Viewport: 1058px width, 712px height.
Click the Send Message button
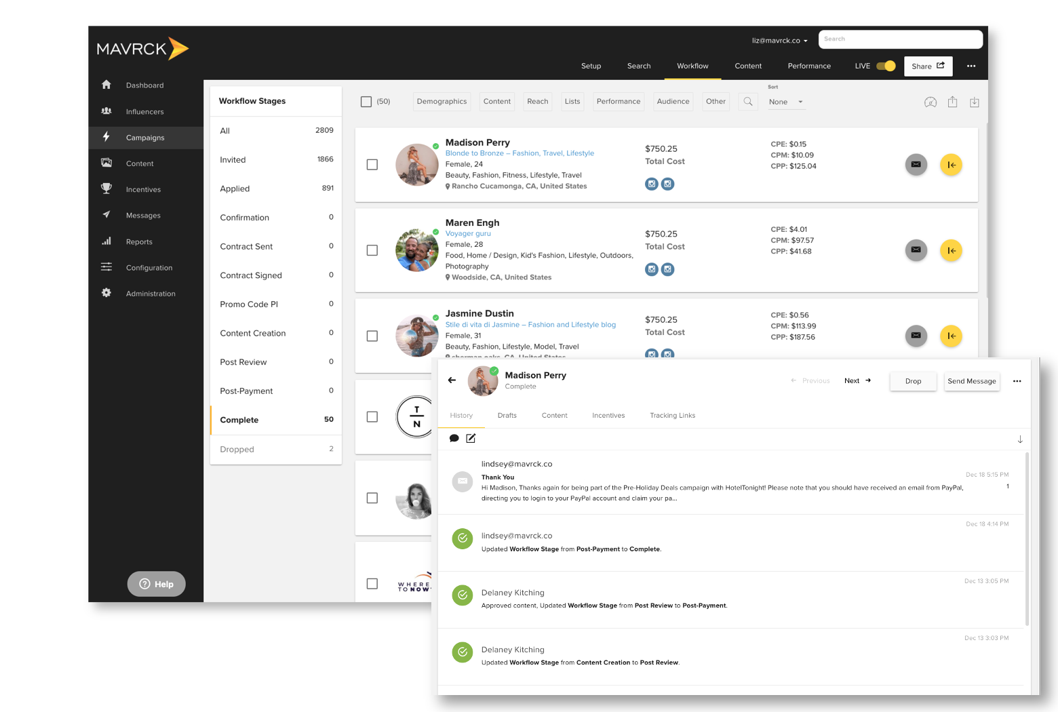click(x=971, y=381)
